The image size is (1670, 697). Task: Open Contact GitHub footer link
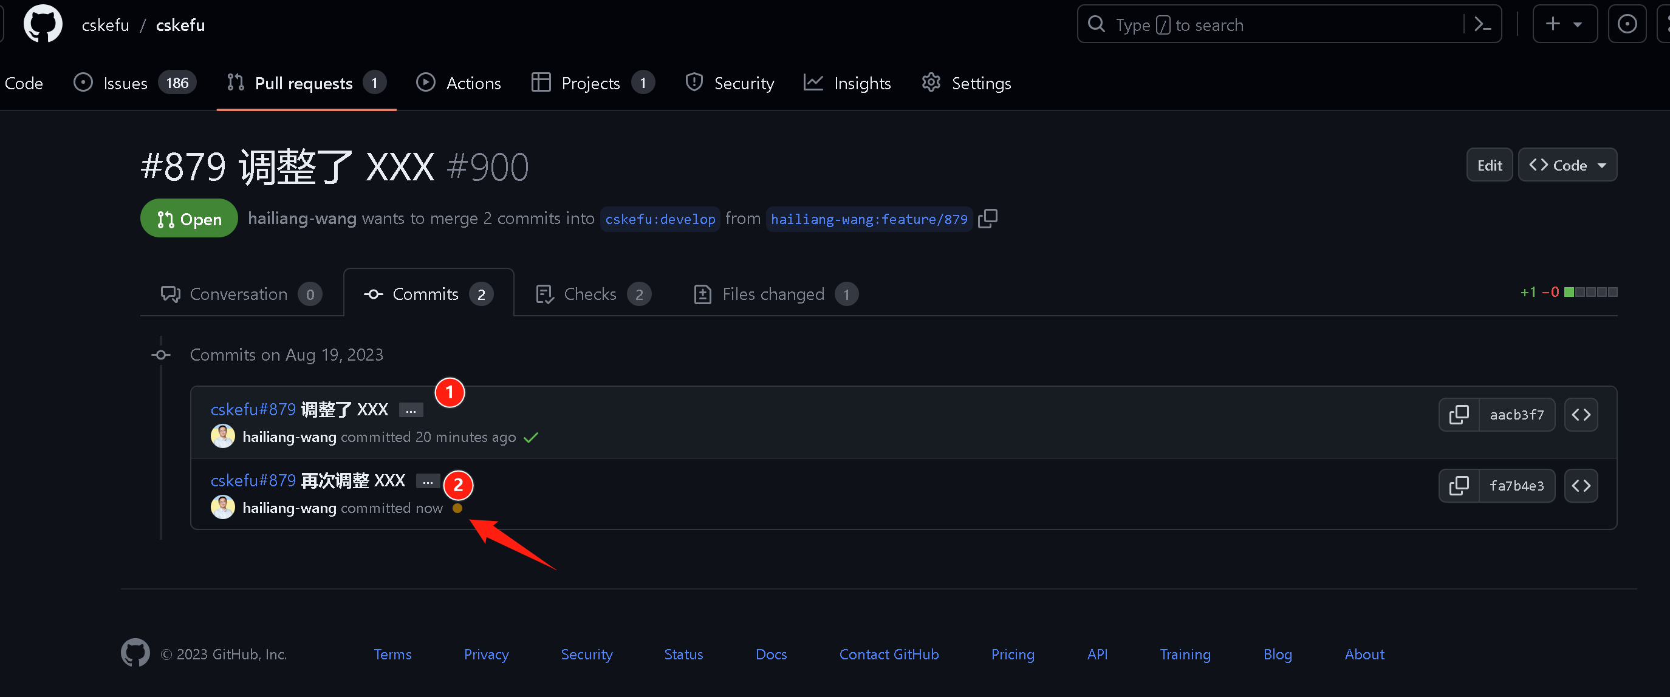(x=889, y=654)
